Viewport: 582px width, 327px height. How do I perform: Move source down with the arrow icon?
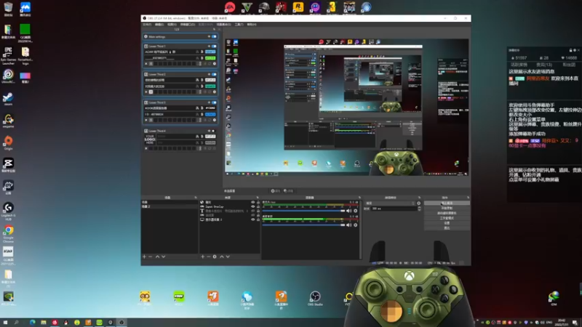228,257
